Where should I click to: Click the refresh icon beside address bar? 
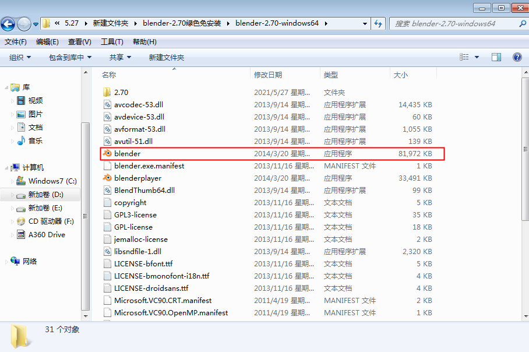pyautogui.click(x=378, y=24)
